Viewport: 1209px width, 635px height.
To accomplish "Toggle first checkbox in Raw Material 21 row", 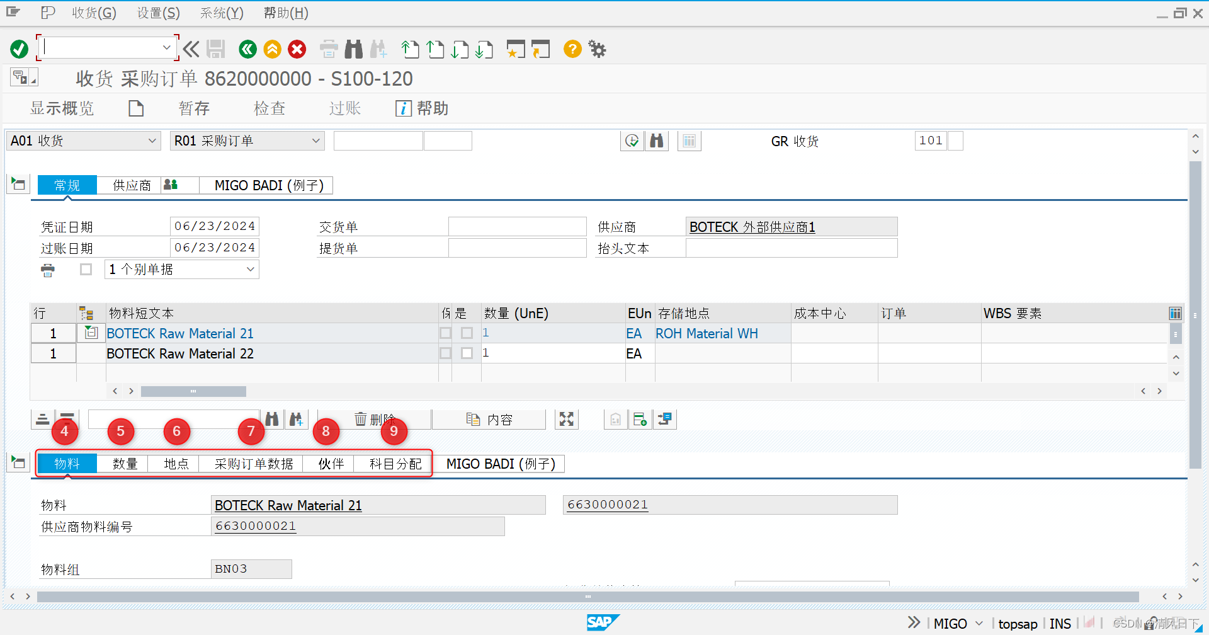I will 445,333.
